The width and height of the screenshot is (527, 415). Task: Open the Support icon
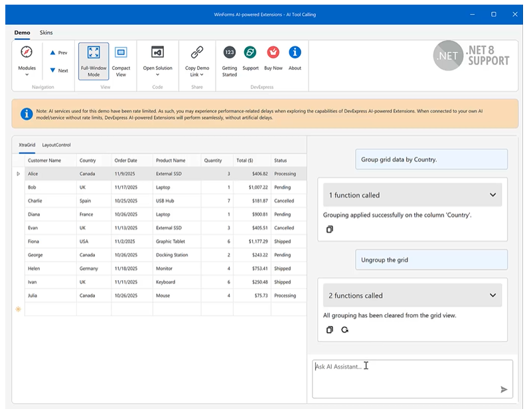click(x=250, y=52)
